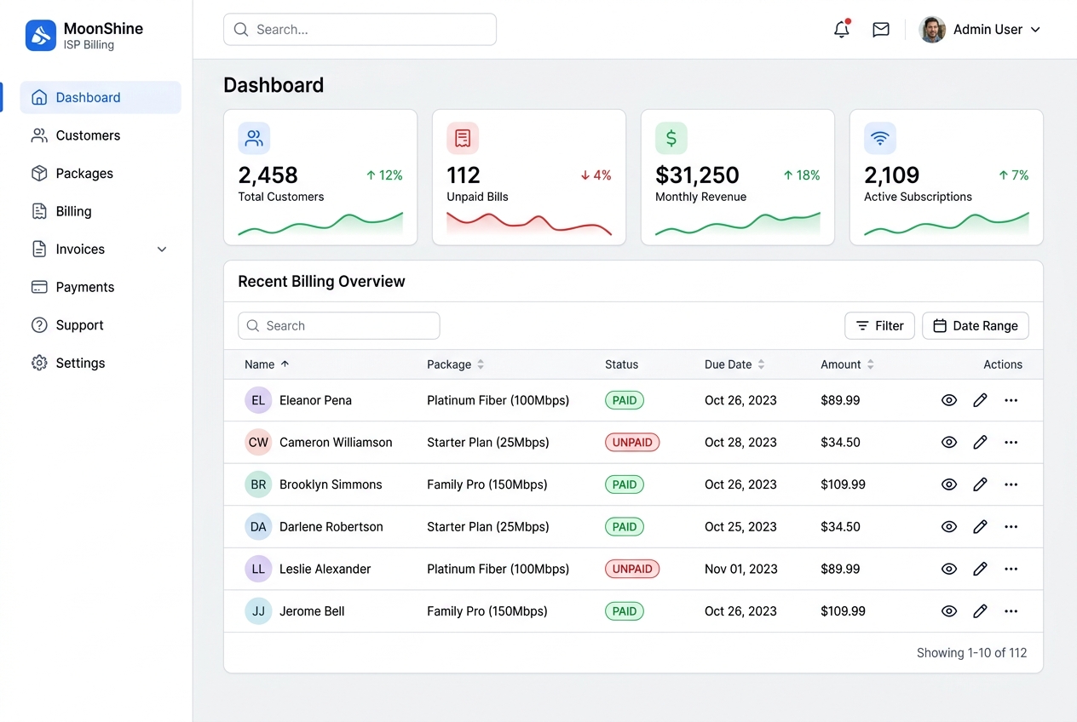Click the Recent Billing Overview search field

click(x=339, y=326)
